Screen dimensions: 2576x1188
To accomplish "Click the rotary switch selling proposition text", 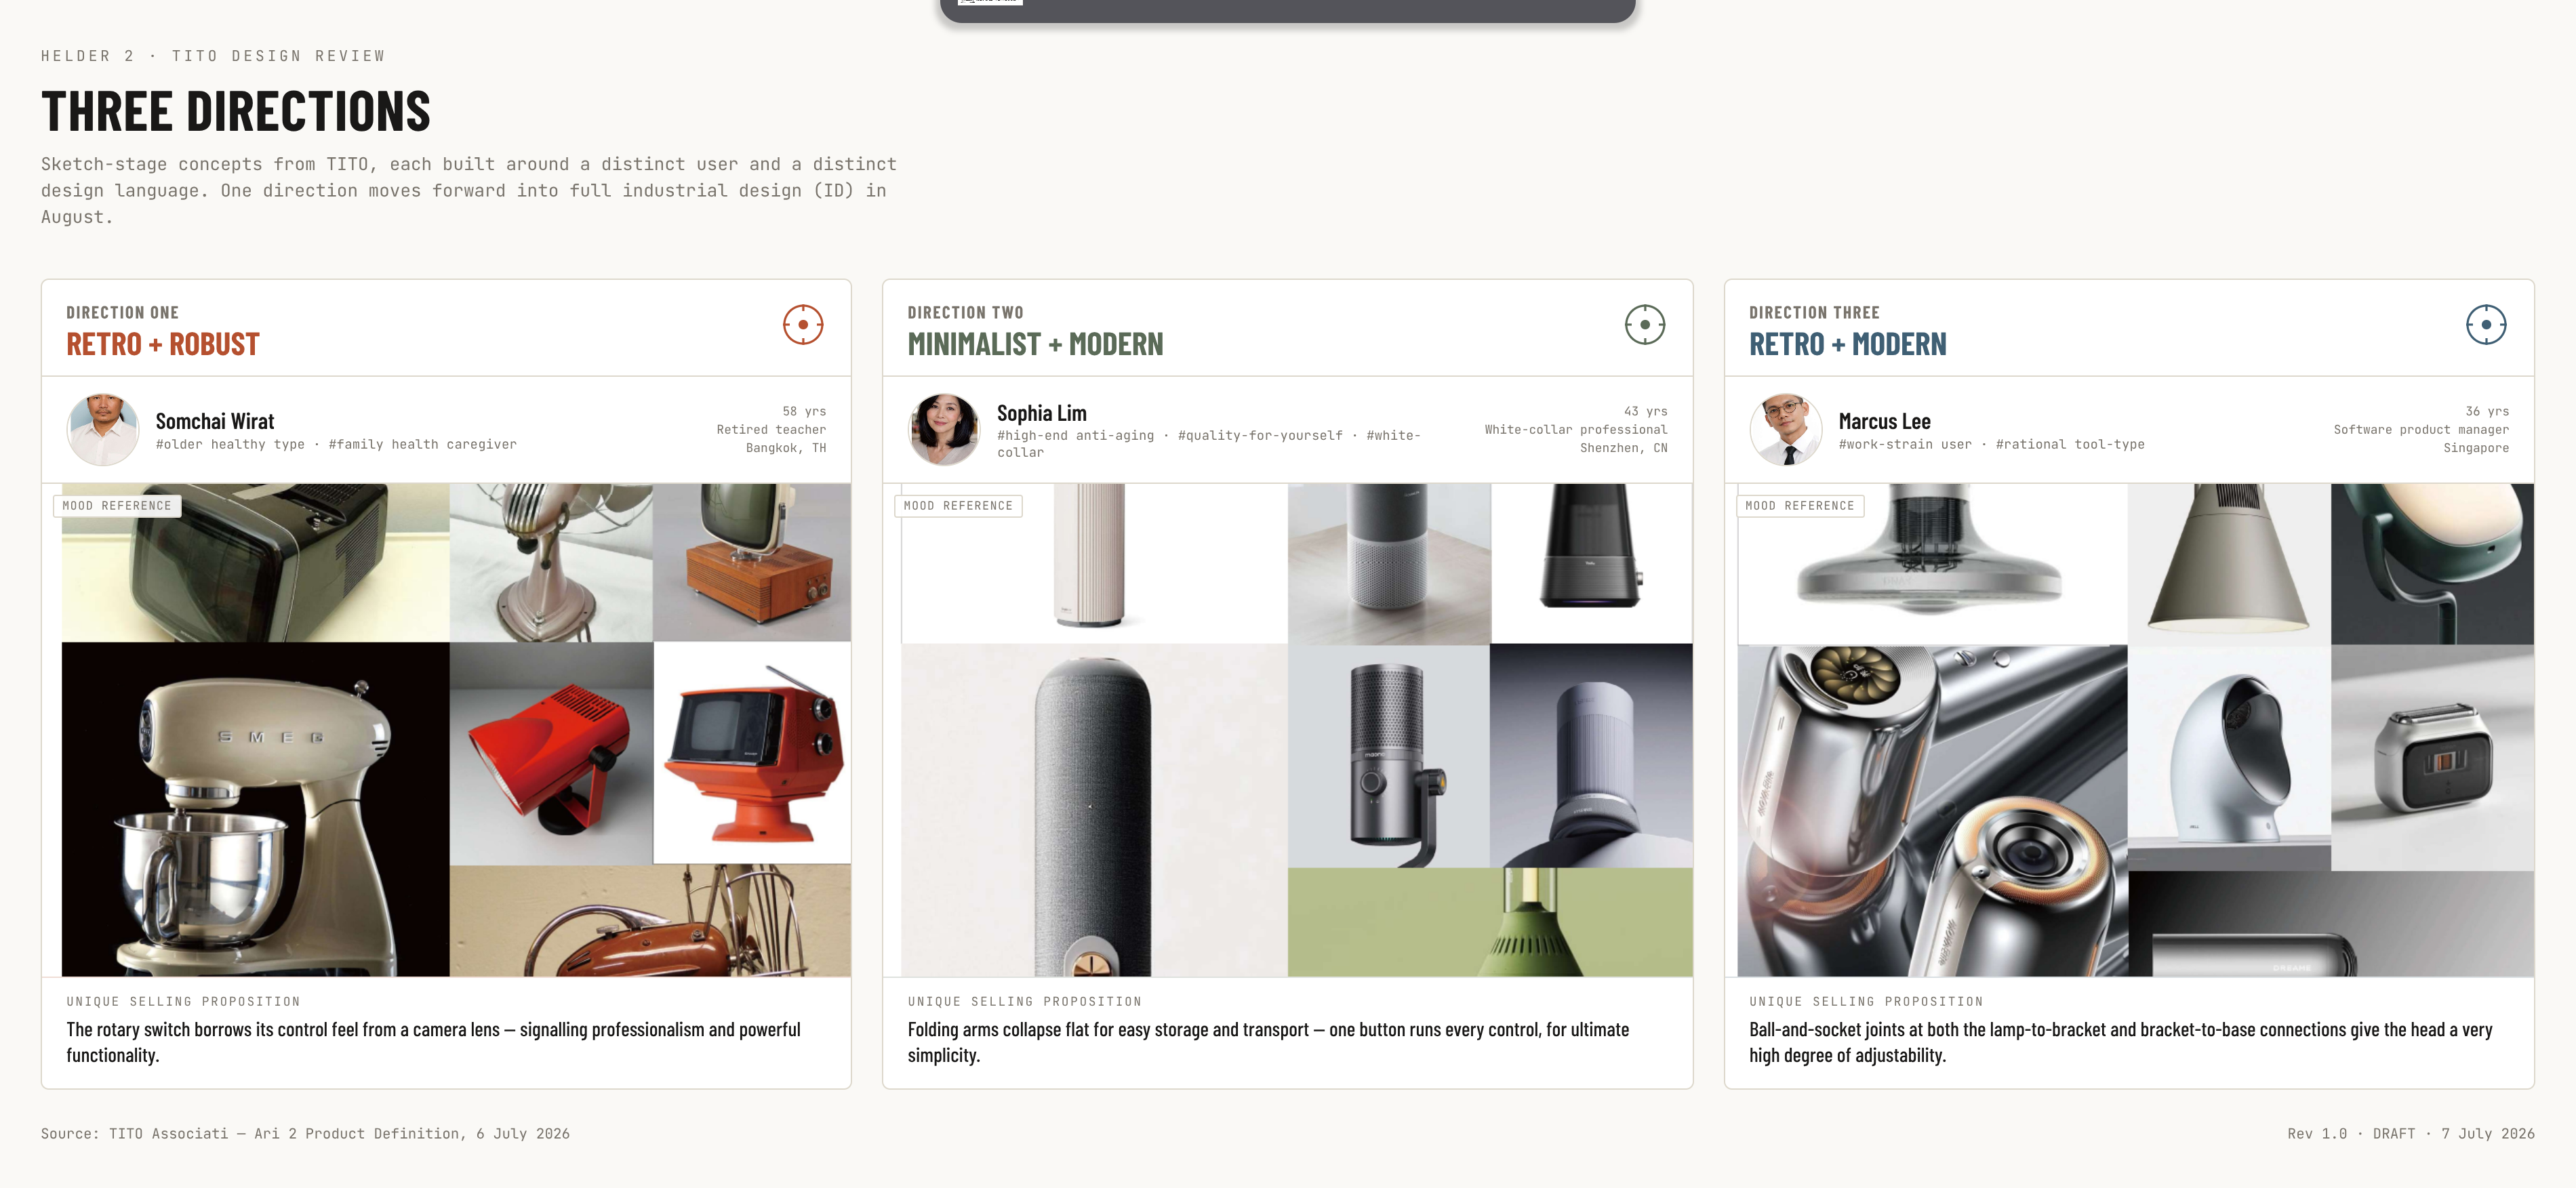I will click(433, 1042).
